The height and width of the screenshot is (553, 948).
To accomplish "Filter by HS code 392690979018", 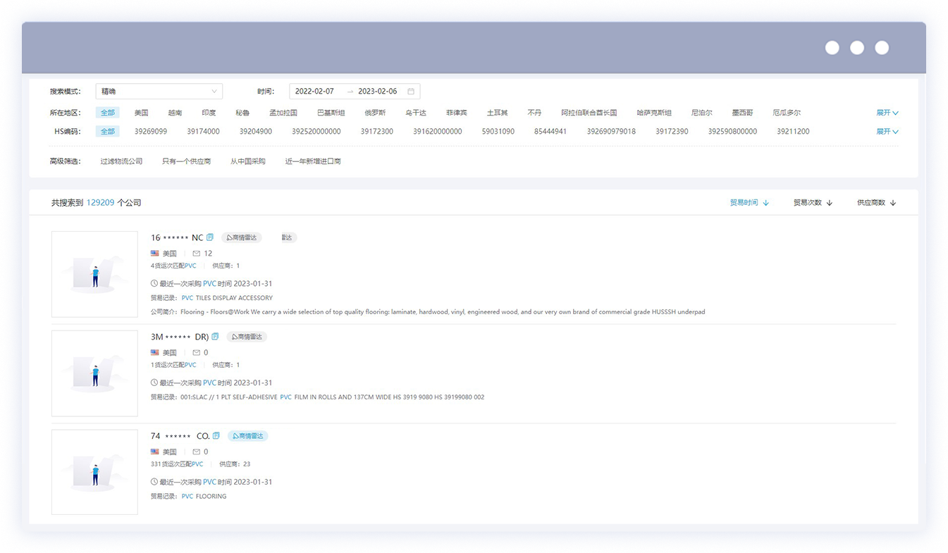I will [x=611, y=131].
